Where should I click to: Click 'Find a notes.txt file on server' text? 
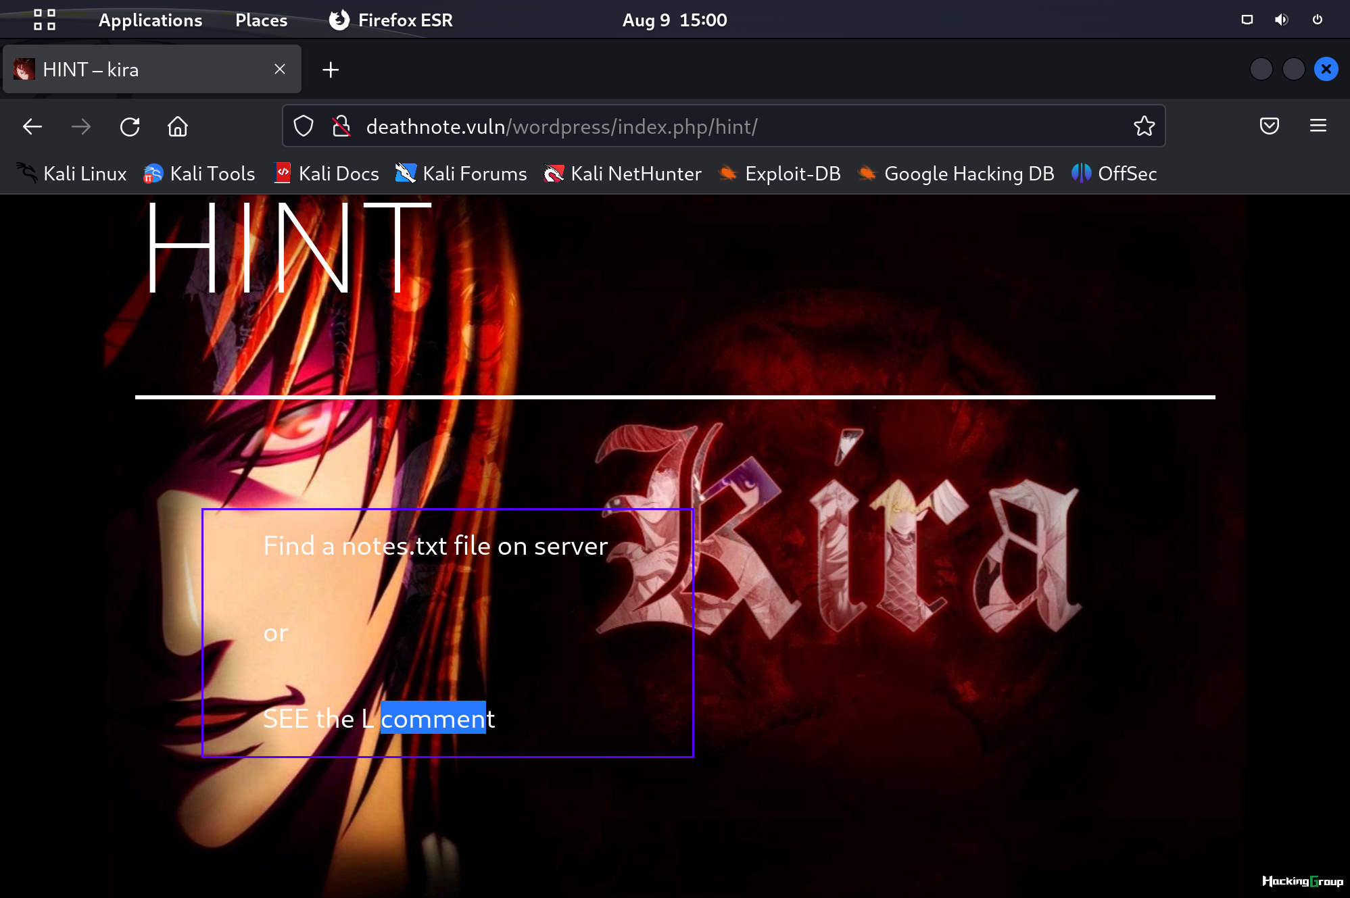(x=435, y=546)
